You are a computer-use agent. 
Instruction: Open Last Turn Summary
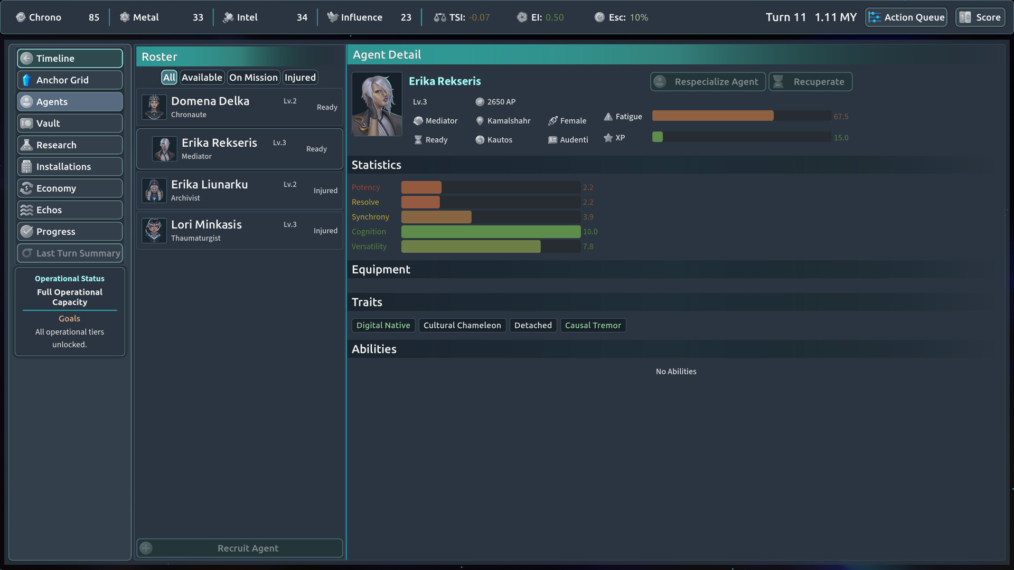point(70,253)
